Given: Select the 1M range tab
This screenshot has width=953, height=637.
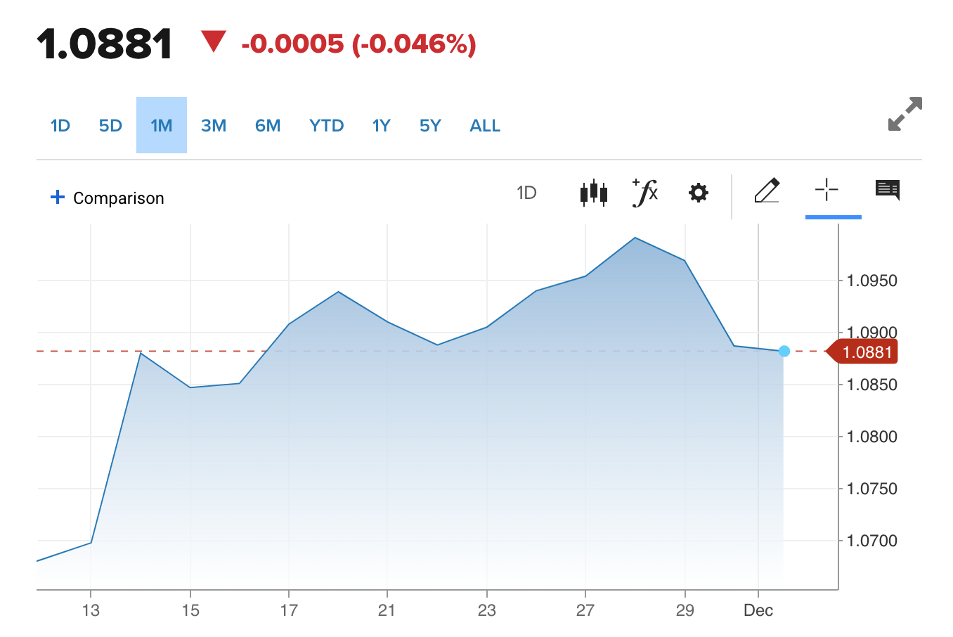Looking at the screenshot, I should click(161, 126).
